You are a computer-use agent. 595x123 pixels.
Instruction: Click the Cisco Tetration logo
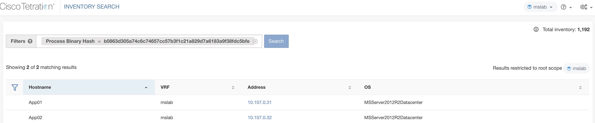pyautogui.click(x=27, y=6)
